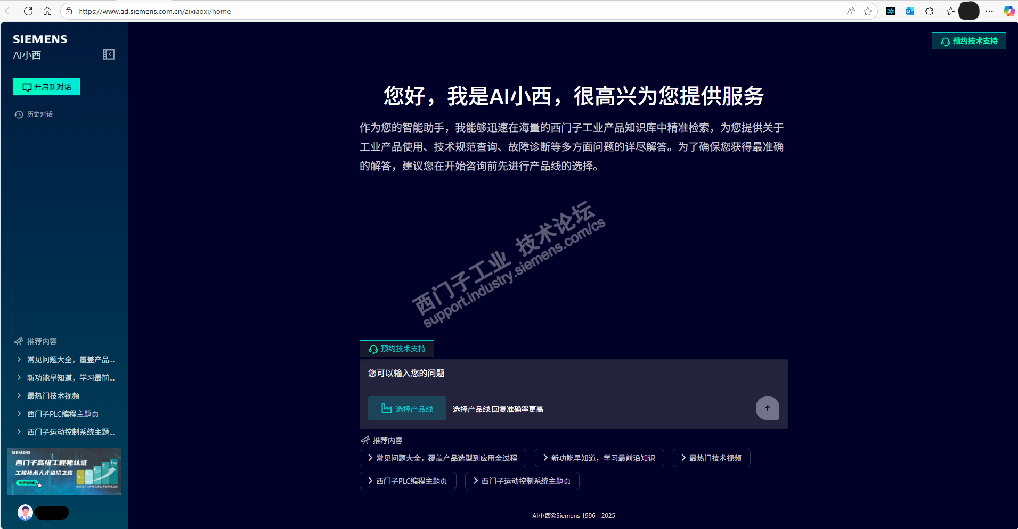Click the AI小西 title in sidebar
Viewport: 1018px width, 529px height.
[27, 55]
